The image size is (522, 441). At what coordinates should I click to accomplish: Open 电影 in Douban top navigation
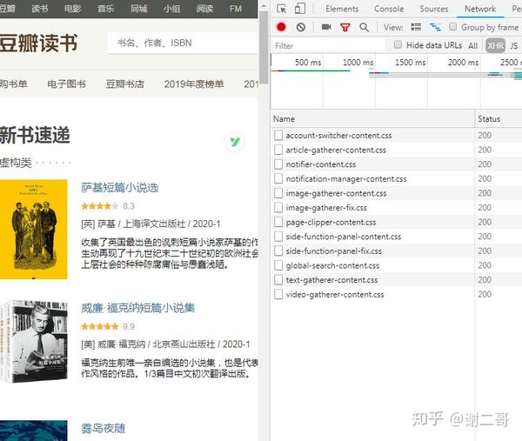[72, 9]
